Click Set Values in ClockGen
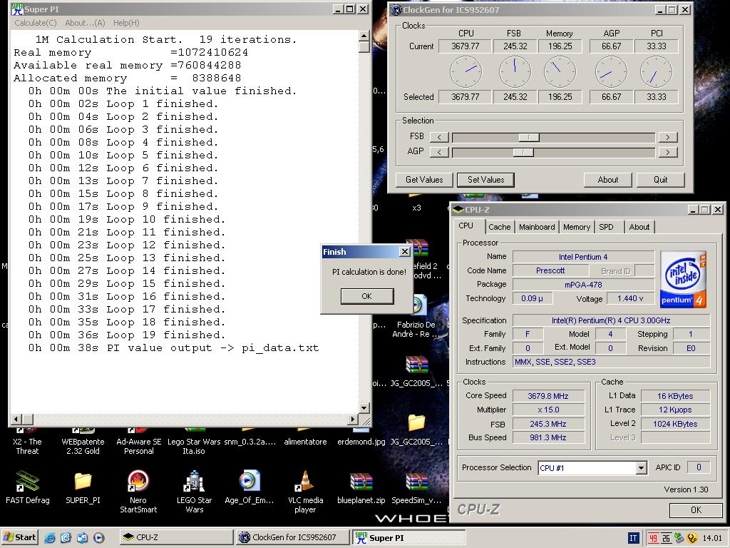Image resolution: width=730 pixels, height=548 pixels. coord(485,180)
